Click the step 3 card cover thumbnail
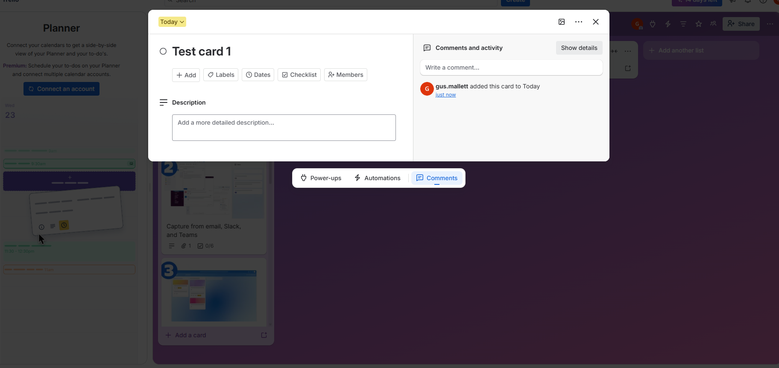779x368 pixels. [x=214, y=293]
